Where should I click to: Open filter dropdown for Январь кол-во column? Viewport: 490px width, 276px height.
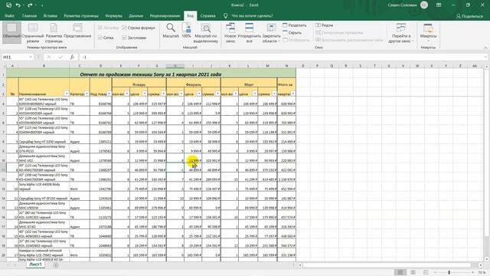tap(126, 94)
